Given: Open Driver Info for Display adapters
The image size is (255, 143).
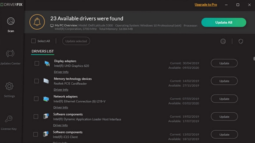Looking at the screenshot, I should coord(61,72).
